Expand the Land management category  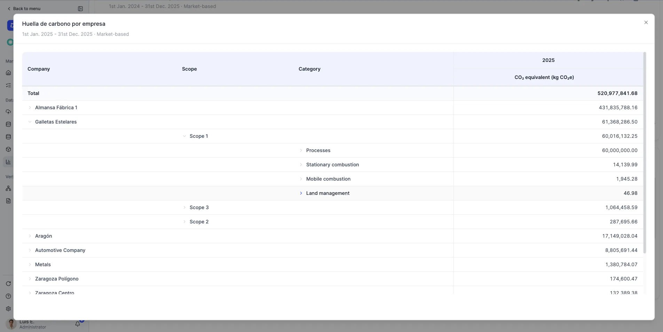tap(301, 193)
